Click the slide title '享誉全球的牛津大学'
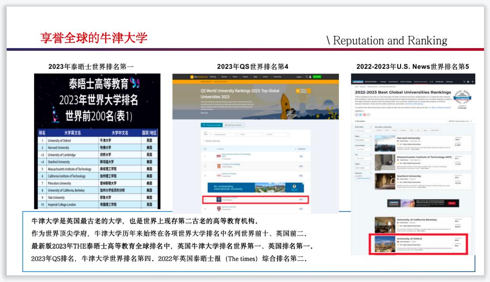Viewport: 490px width, 282px height. 94,38
